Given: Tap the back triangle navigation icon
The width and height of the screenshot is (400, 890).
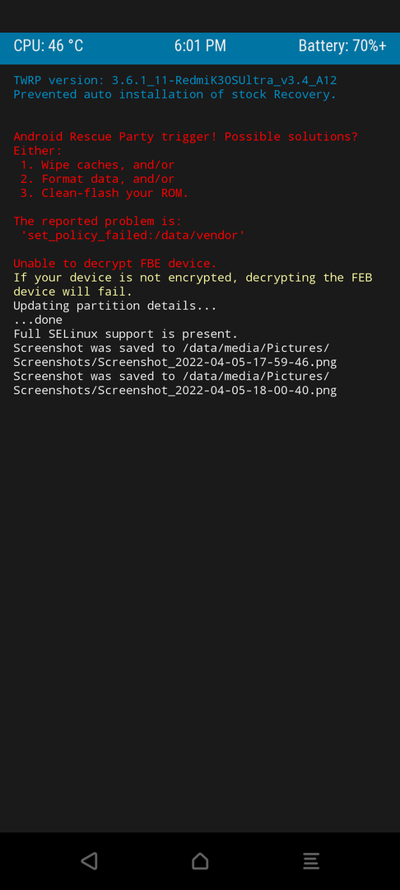Looking at the screenshot, I should point(89,860).
